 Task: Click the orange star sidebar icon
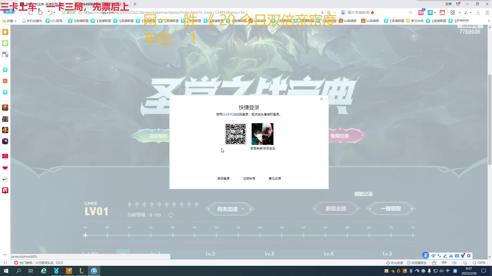[5, 32]
